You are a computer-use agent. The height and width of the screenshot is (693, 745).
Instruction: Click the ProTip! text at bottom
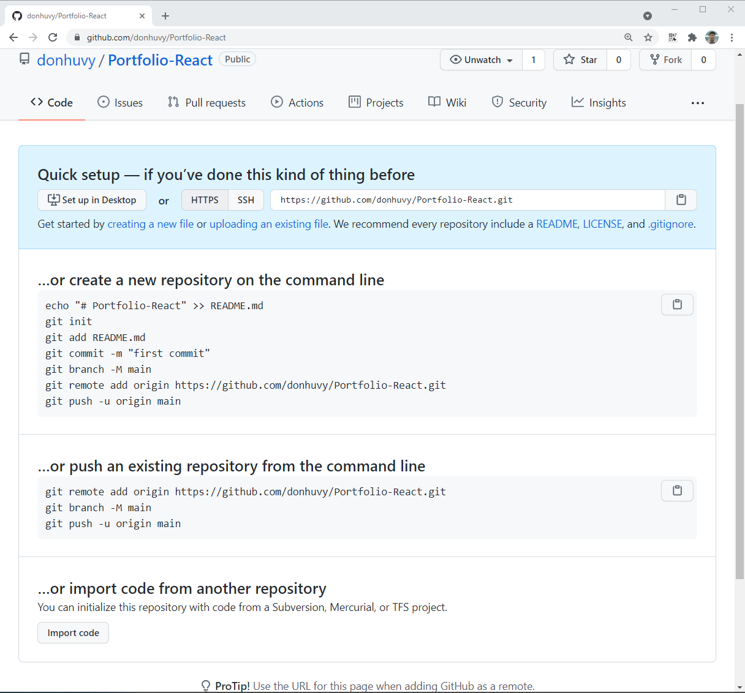click(232, 686)
